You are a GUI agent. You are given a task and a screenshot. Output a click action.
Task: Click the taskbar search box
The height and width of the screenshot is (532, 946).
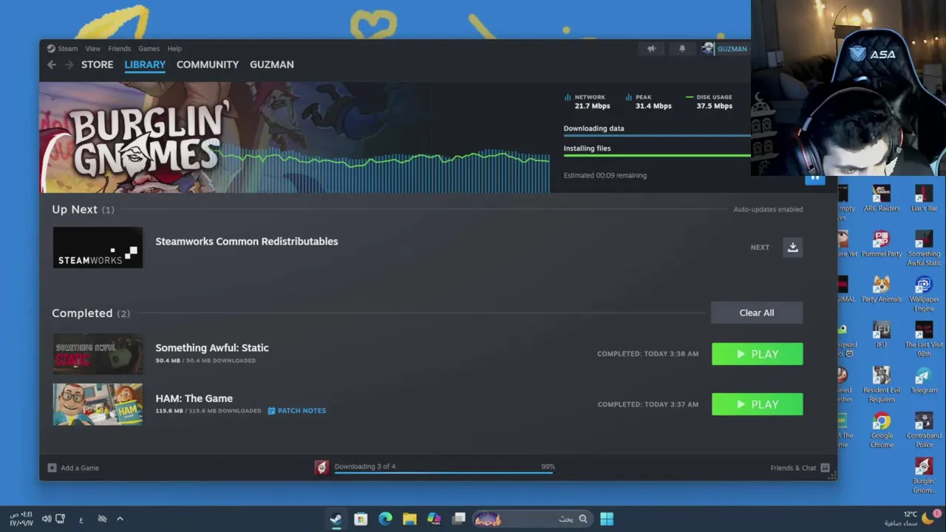pyautogui.click(x=531, y=519)
